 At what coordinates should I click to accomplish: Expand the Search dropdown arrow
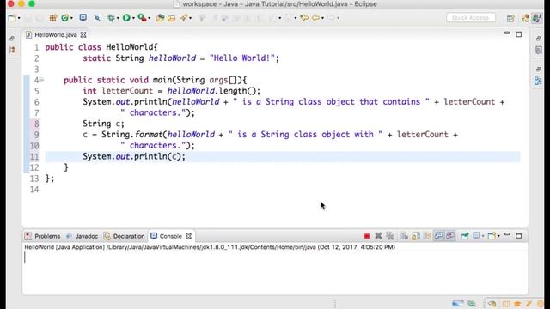coord(191,18)
